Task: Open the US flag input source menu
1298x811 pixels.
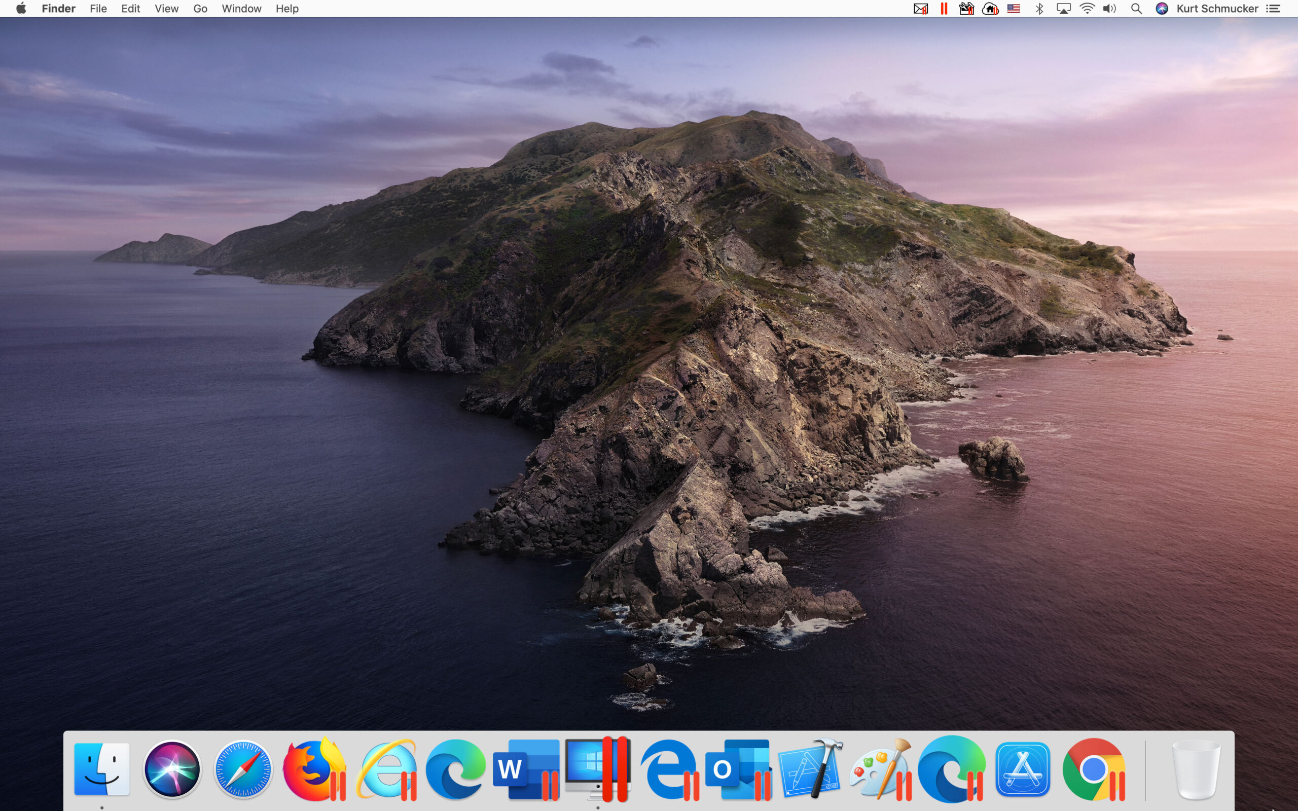Action: pyautogui.click(x=1013, y=9)
